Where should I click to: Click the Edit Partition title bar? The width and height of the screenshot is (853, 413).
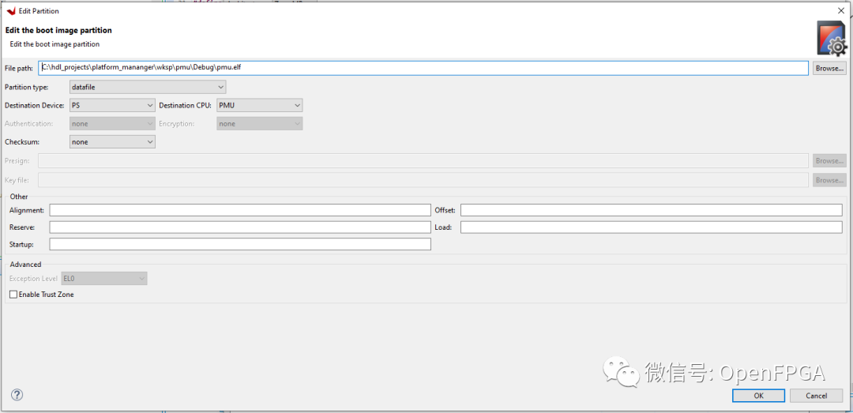[395, 11]
